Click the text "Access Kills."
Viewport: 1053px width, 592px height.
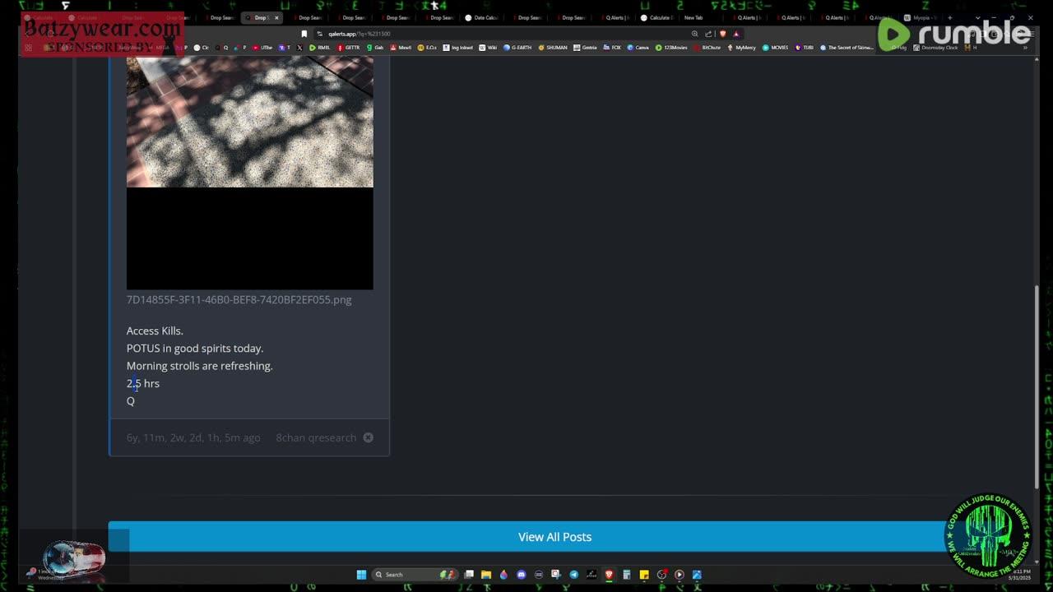click(155, 331)
